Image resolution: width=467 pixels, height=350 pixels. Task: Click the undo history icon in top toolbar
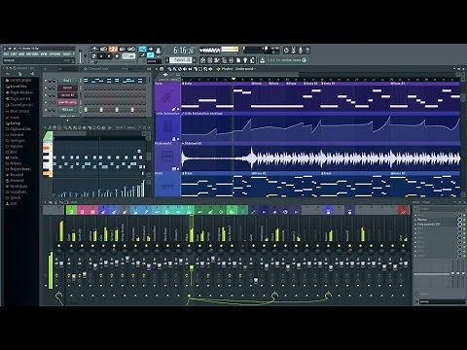click(x=286, y=51)
